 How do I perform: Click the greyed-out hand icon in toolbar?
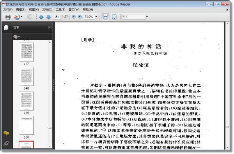click(30, 17)
